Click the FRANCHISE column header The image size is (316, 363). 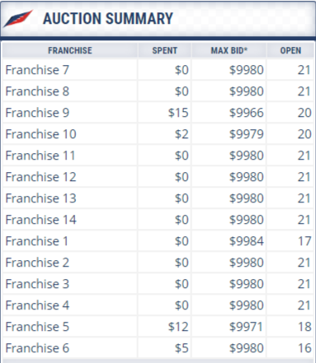pyautogui.click(x=70, y=50)
